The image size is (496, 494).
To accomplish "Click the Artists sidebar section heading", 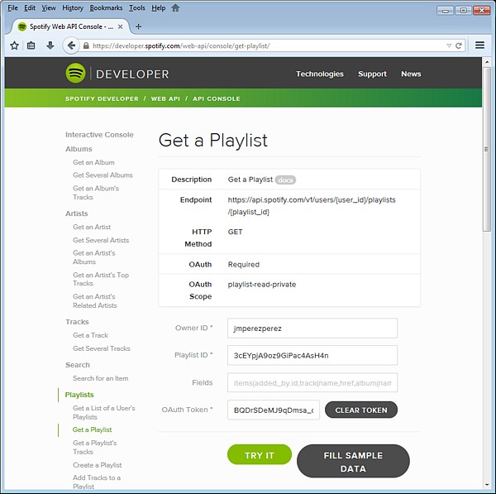I will (x=77, y=213).
